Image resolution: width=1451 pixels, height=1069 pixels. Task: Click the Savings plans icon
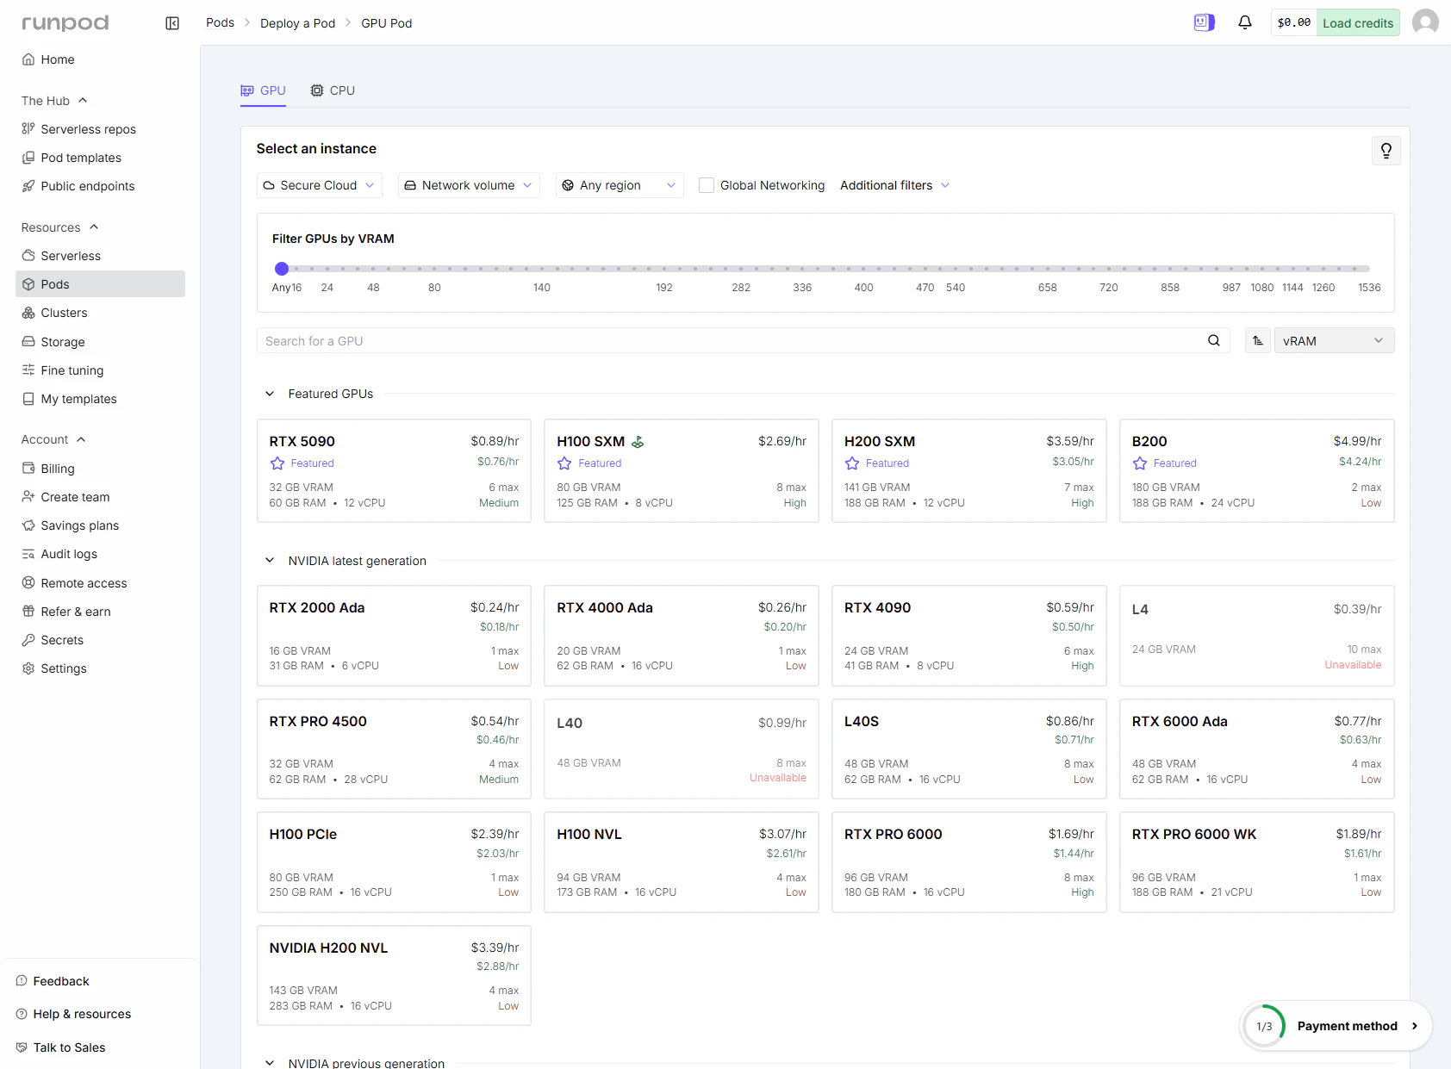(28, 525)
